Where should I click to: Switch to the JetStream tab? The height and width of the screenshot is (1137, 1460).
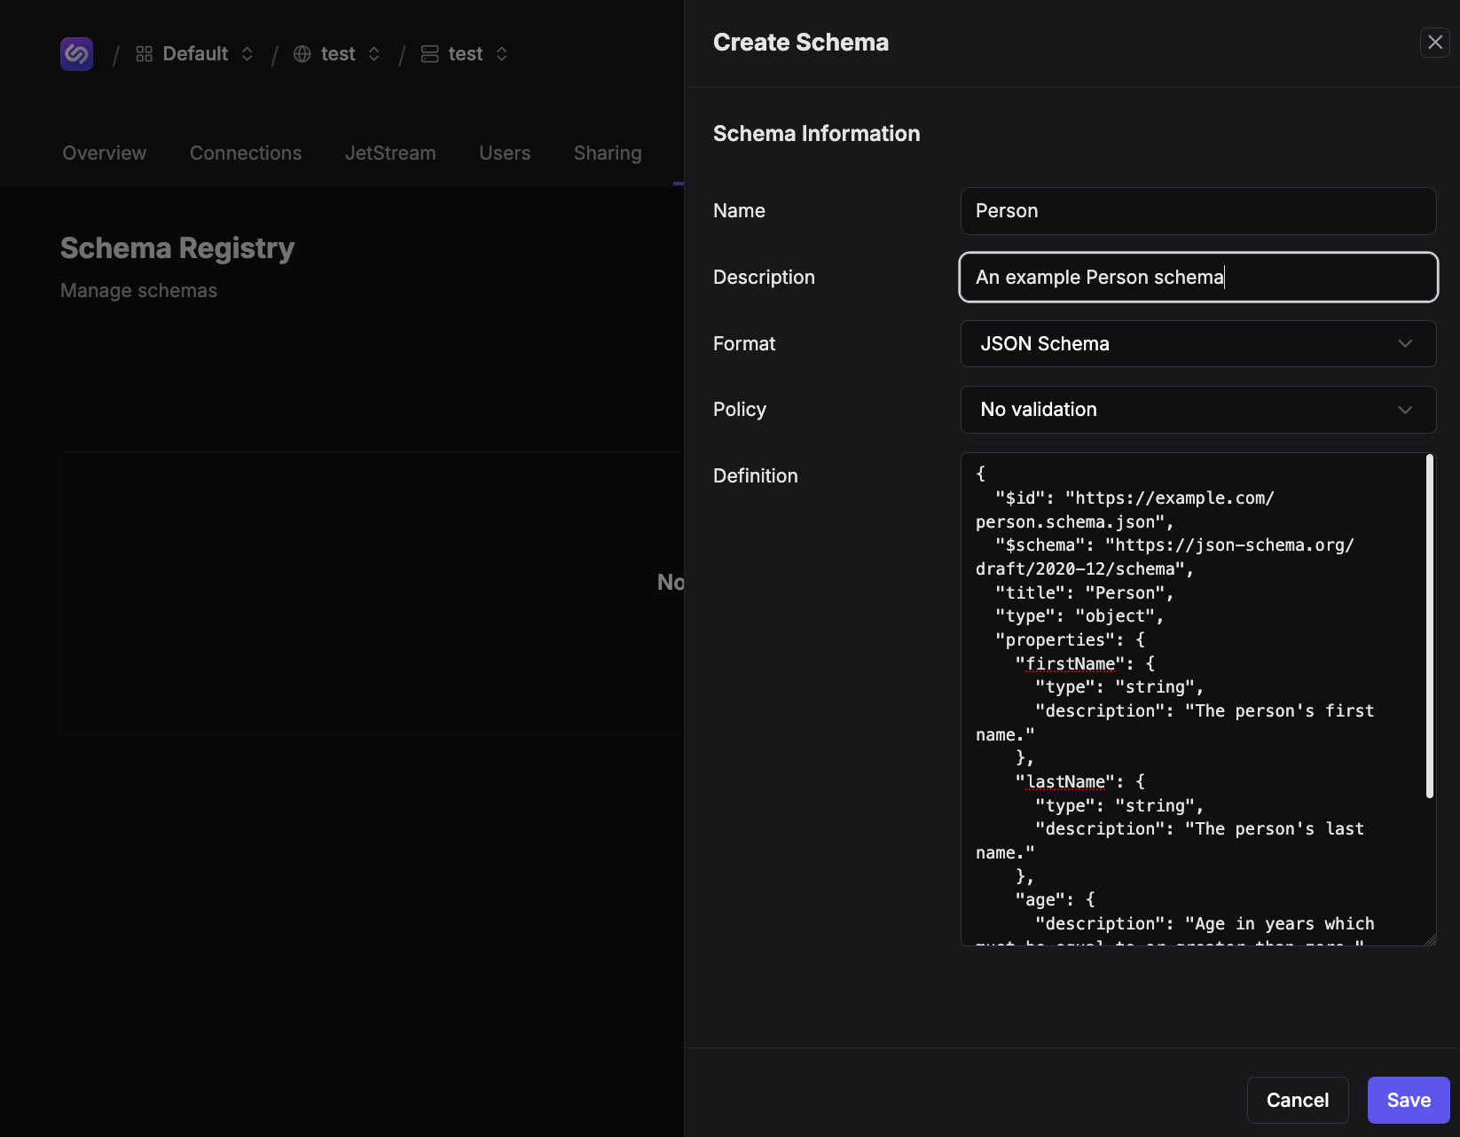390,153
